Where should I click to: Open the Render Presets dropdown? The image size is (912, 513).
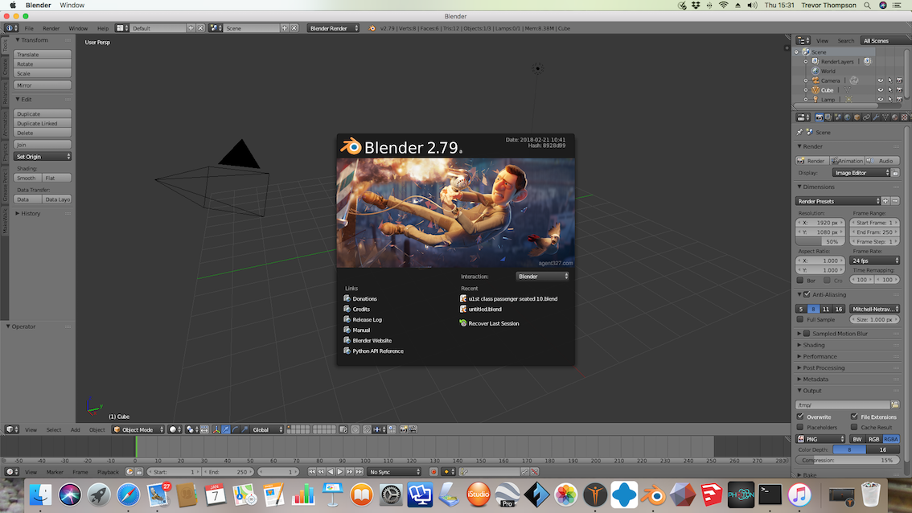838,201
